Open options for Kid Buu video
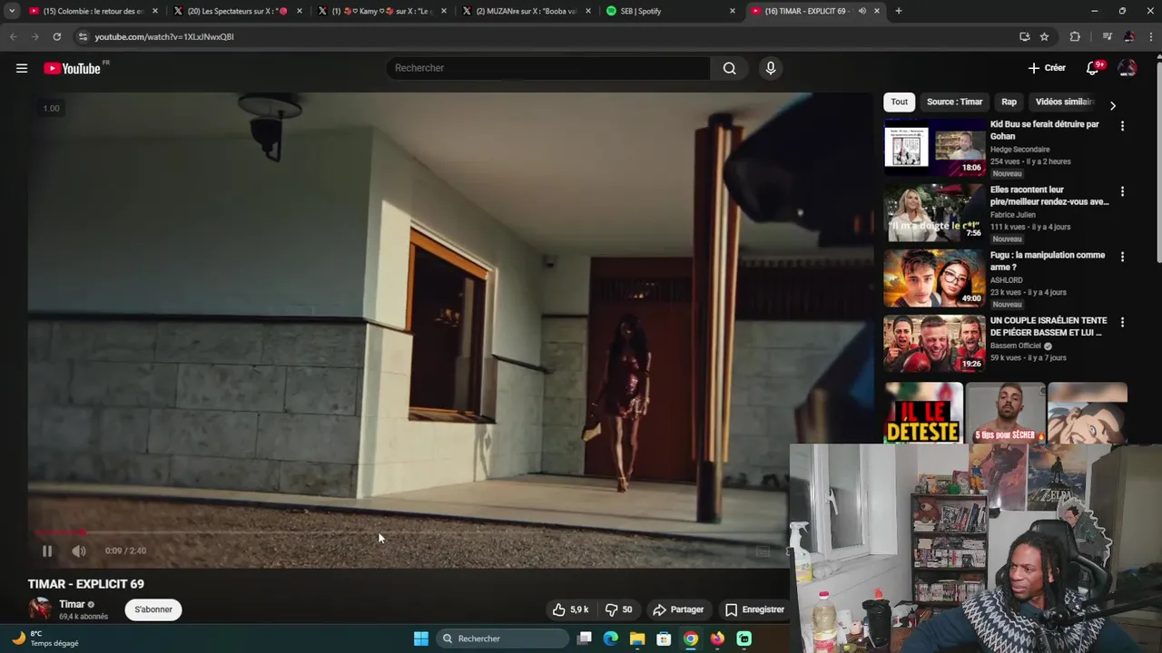1162x653 pixels. pos(1122,126)
